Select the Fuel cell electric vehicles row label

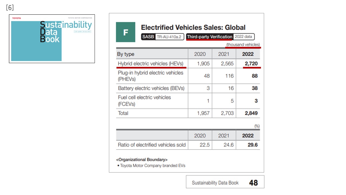(144, 100)
